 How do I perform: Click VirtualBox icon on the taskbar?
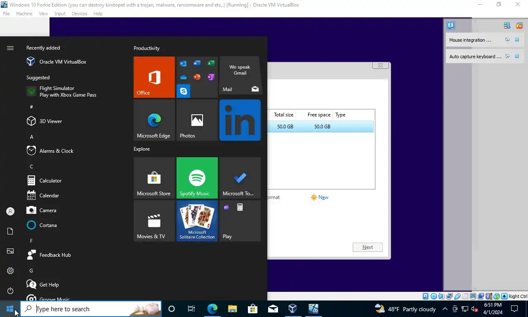click(x=292, y=309)
